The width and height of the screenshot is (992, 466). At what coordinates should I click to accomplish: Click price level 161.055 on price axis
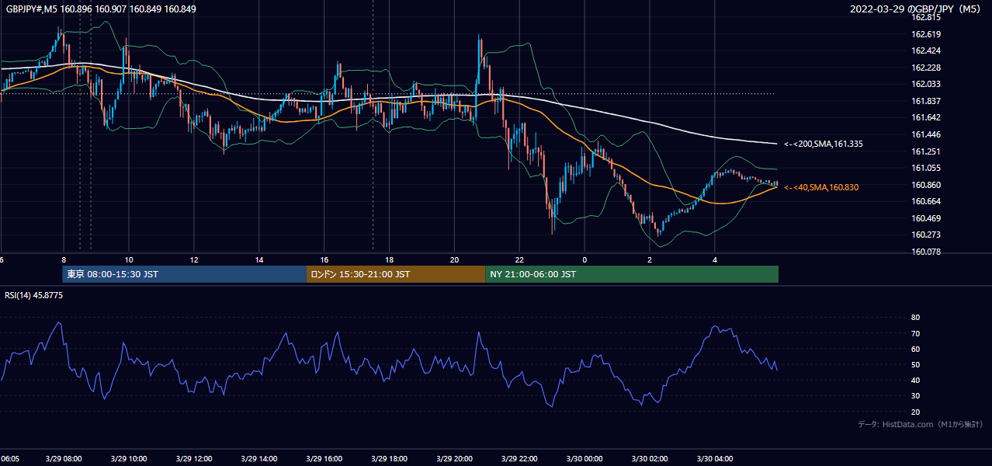[x=924, y=168]
